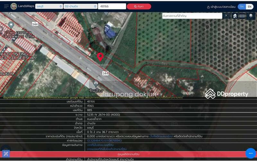Open the เว็บไซต์กรมธนารักษ์ link
257x162 pixels.
161,136
